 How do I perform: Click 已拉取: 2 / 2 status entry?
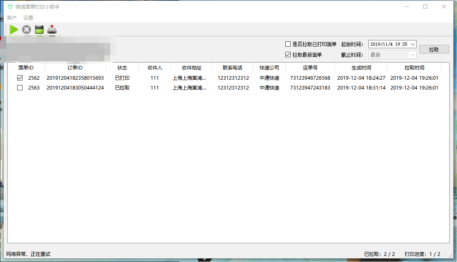(379, 254)
